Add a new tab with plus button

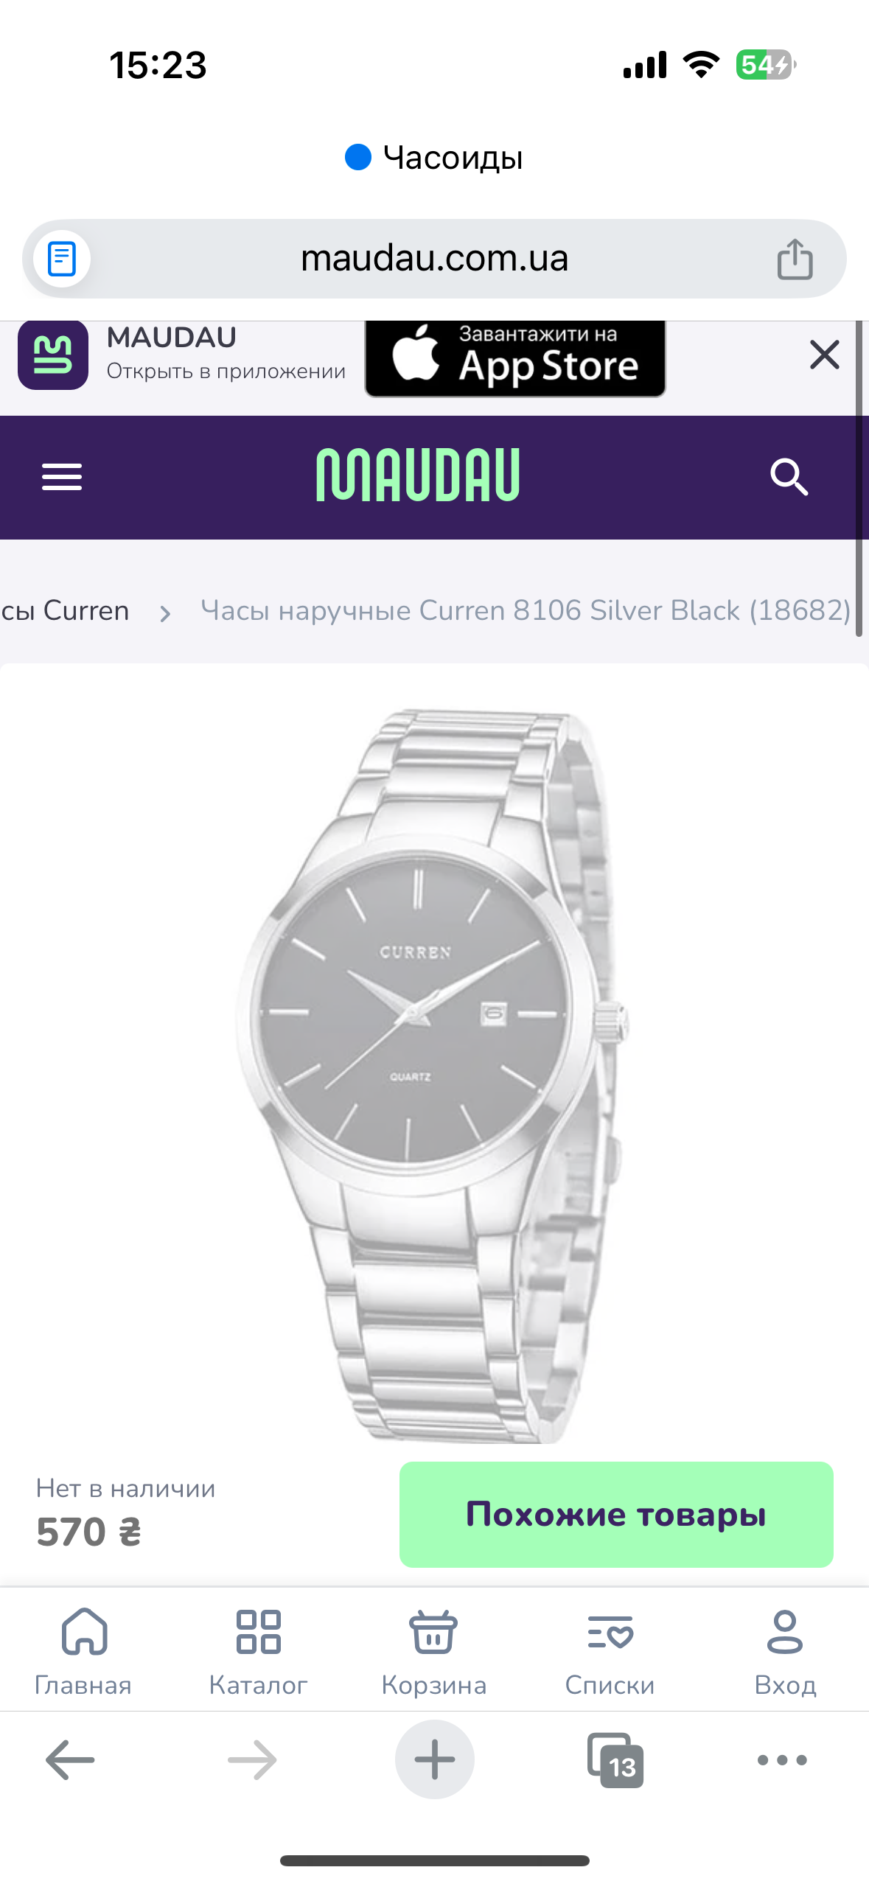(x=435, y=1759)
